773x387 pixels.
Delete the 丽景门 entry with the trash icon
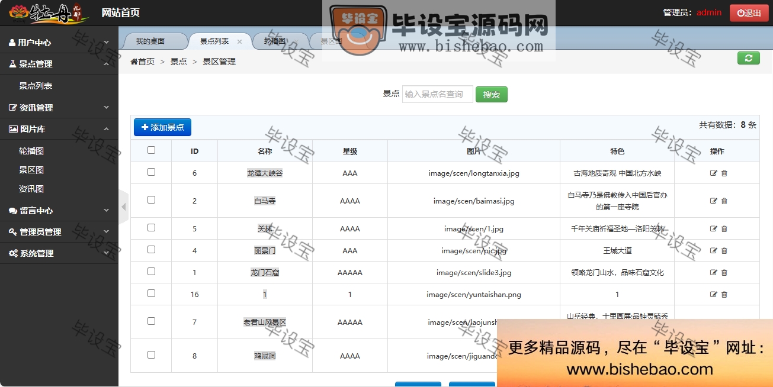(724, 251)
